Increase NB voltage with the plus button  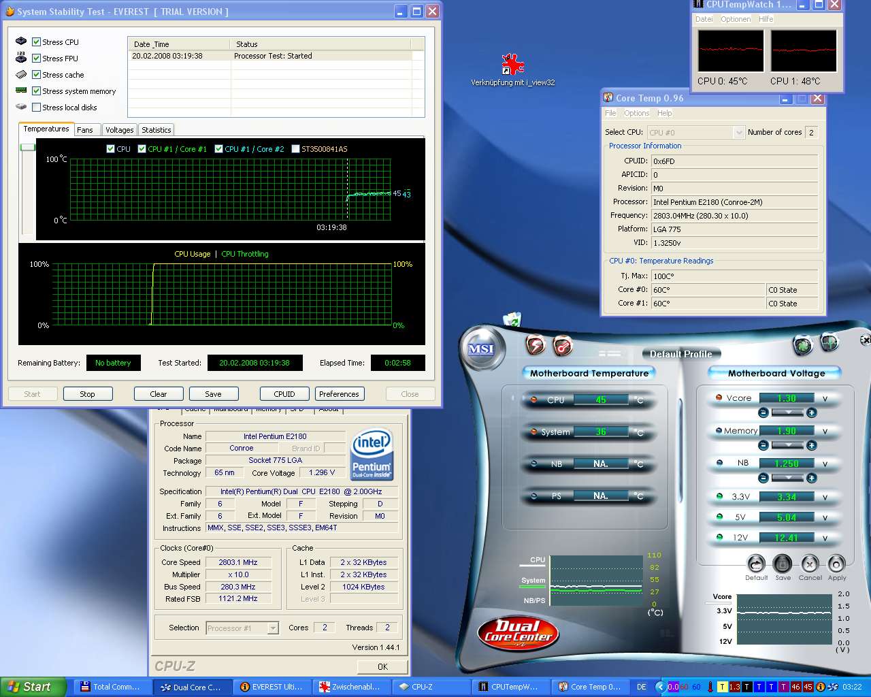tap(811, 478)
